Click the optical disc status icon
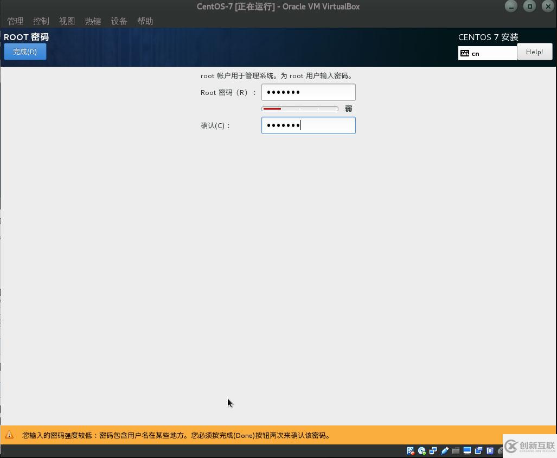Viewport: 557px width, 458px height. pos(421,451)
